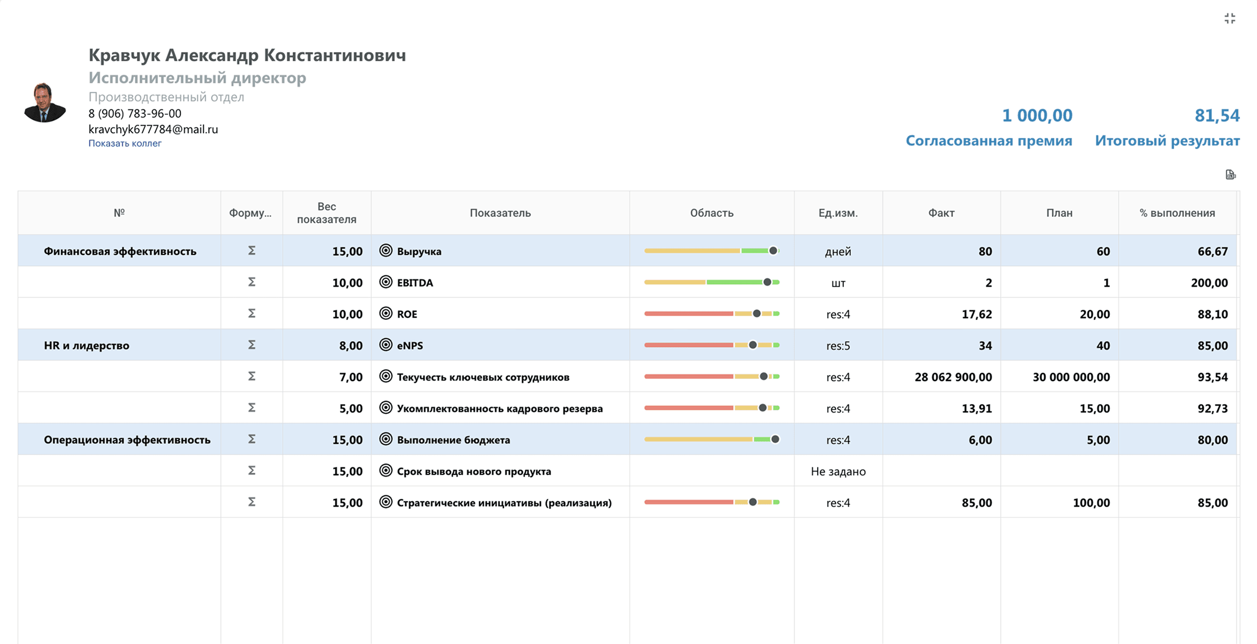Image resolution: width=1257 pixels, height=644 pixels.
Task: Click the 28 062 900,00 fact value
Action: [x=953, y=377]
